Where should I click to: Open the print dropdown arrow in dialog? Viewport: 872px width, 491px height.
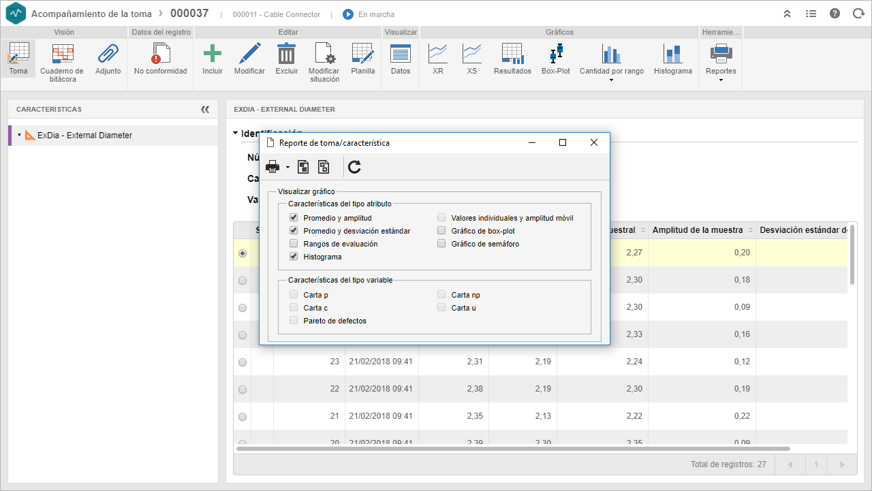coord(287,167)
